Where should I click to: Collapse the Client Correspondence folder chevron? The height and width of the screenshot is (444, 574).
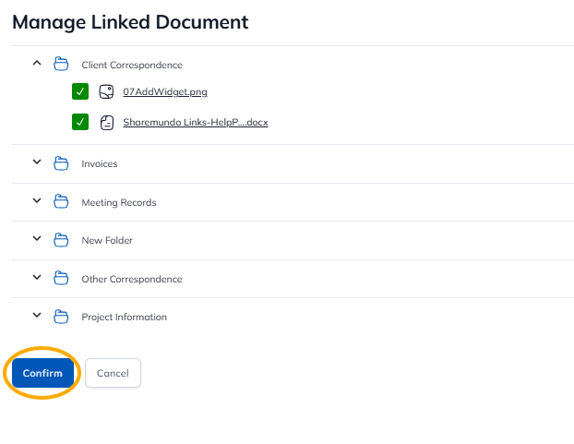click(37, 64)
